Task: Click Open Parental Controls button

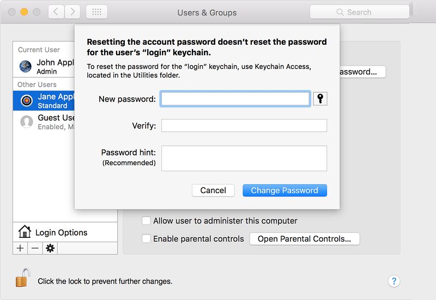Action: click(305, 239)
